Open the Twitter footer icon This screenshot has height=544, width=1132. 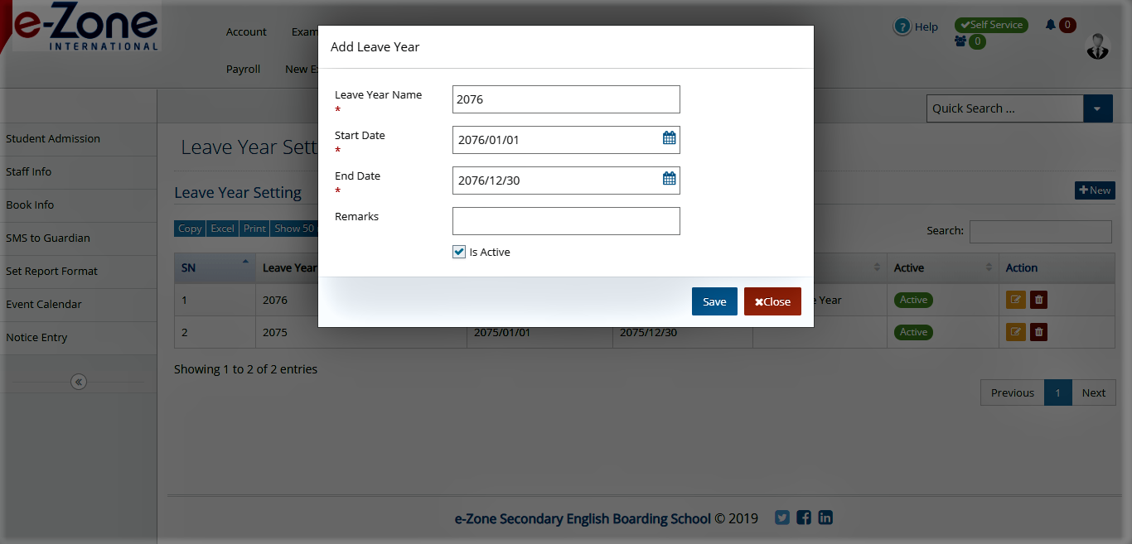click(x=782, y=518)
